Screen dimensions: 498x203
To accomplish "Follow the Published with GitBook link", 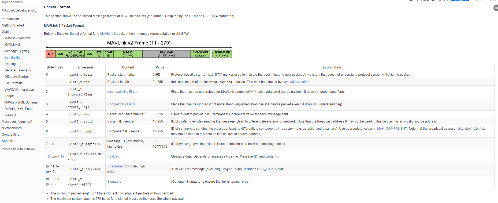I will 19,149.
